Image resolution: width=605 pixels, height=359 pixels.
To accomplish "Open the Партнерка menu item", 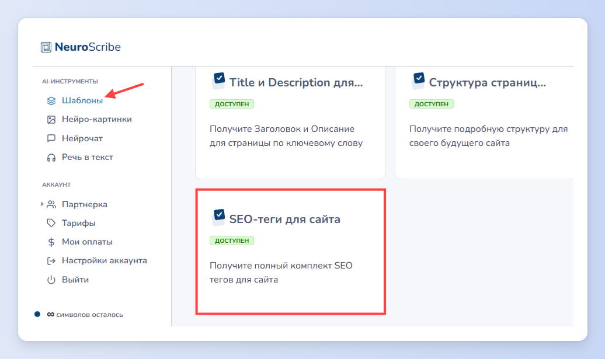I will click(85, 204).
